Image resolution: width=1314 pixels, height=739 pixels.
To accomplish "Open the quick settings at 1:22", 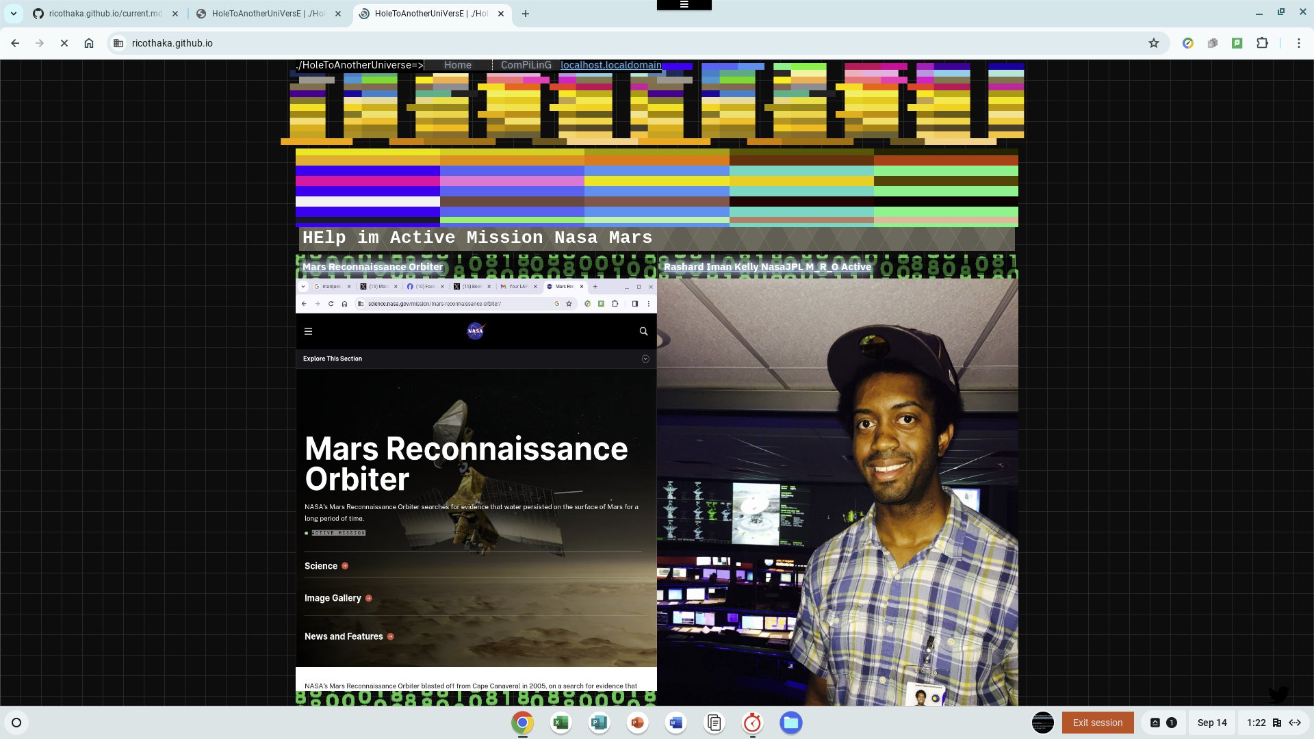I will 1274,723.
